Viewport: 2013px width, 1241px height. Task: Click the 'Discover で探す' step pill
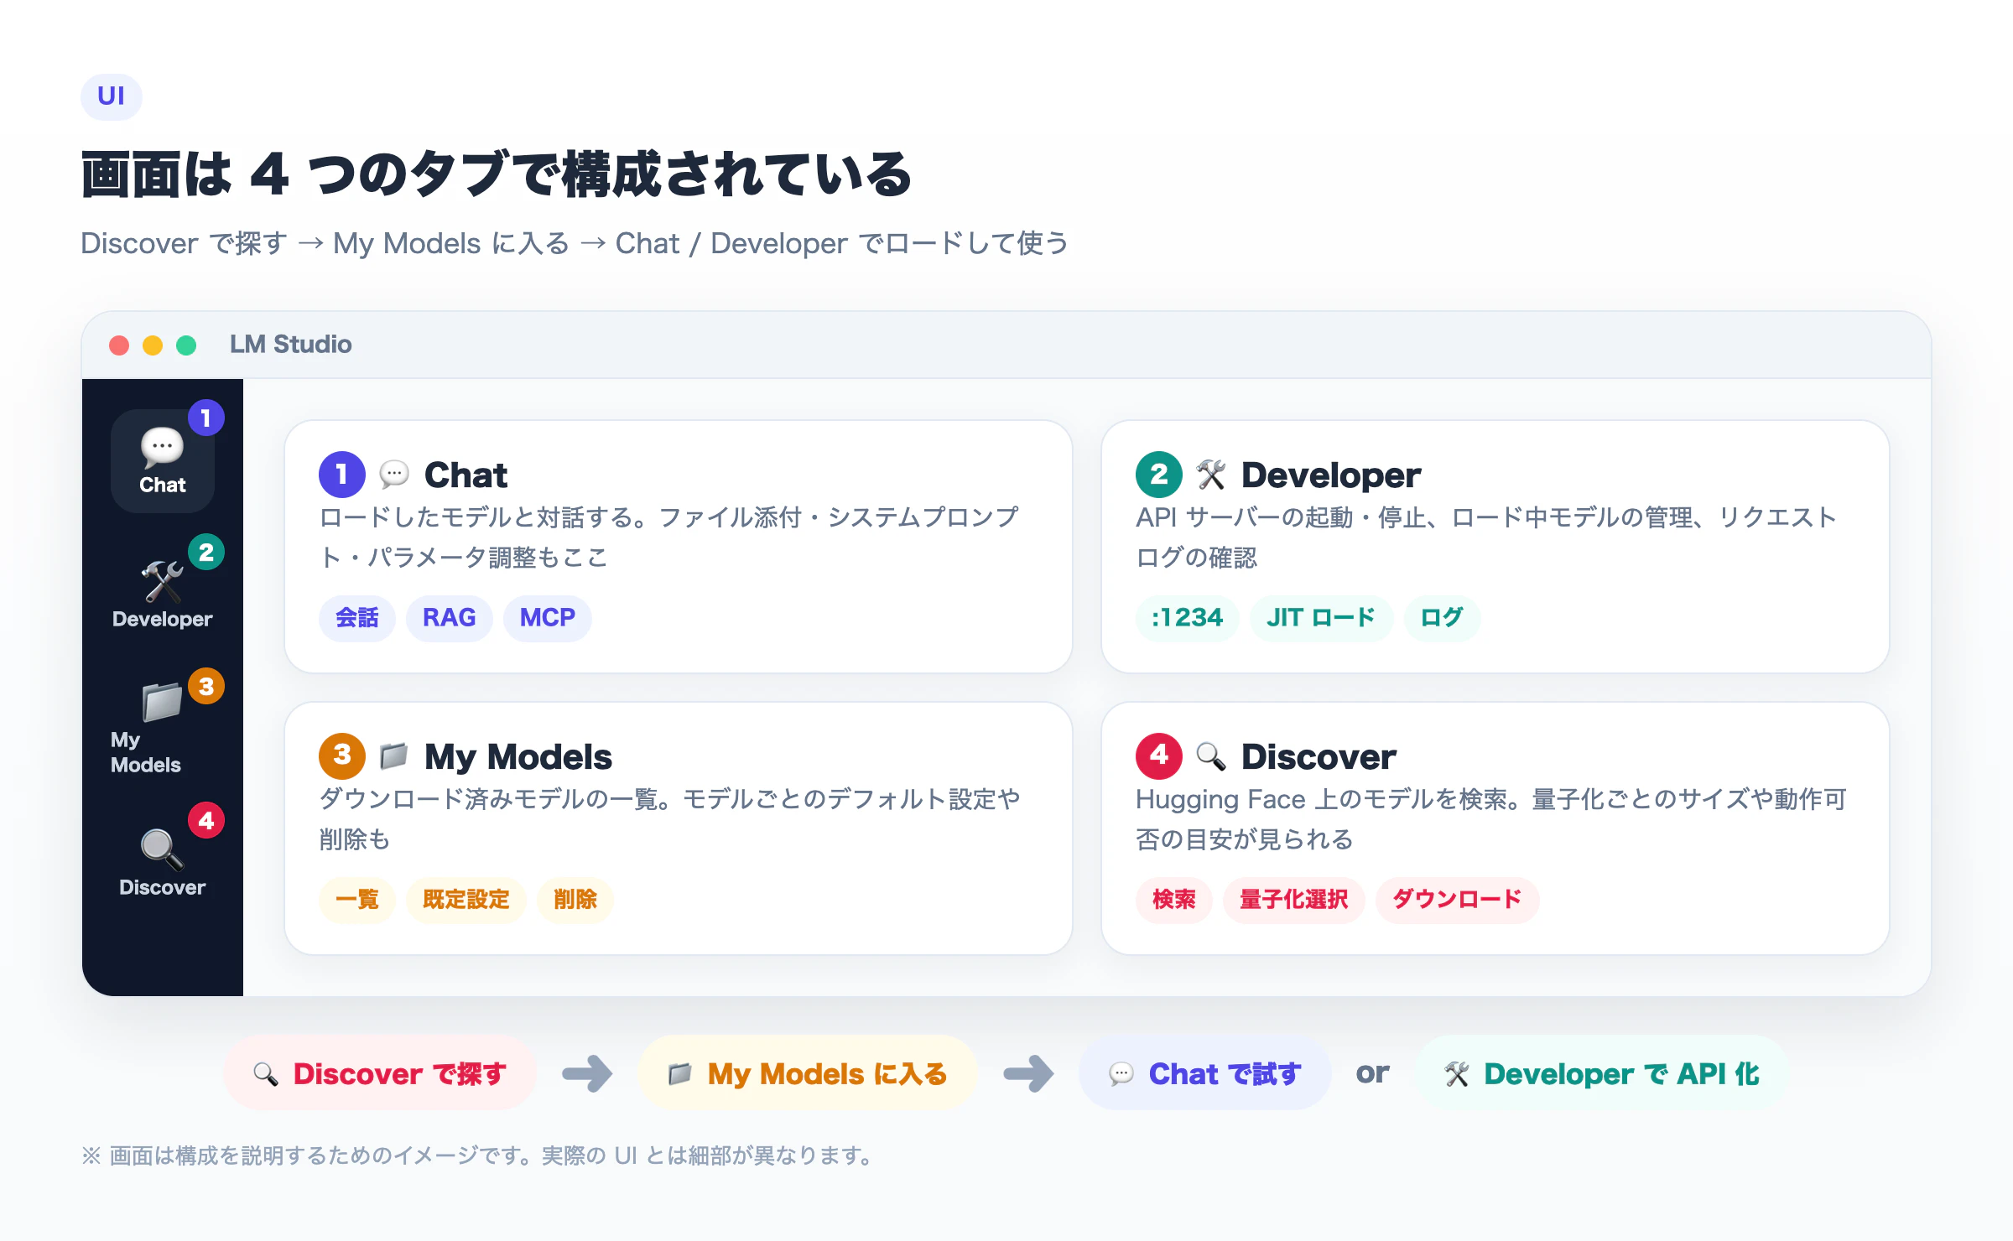[x=380, y=1073]
